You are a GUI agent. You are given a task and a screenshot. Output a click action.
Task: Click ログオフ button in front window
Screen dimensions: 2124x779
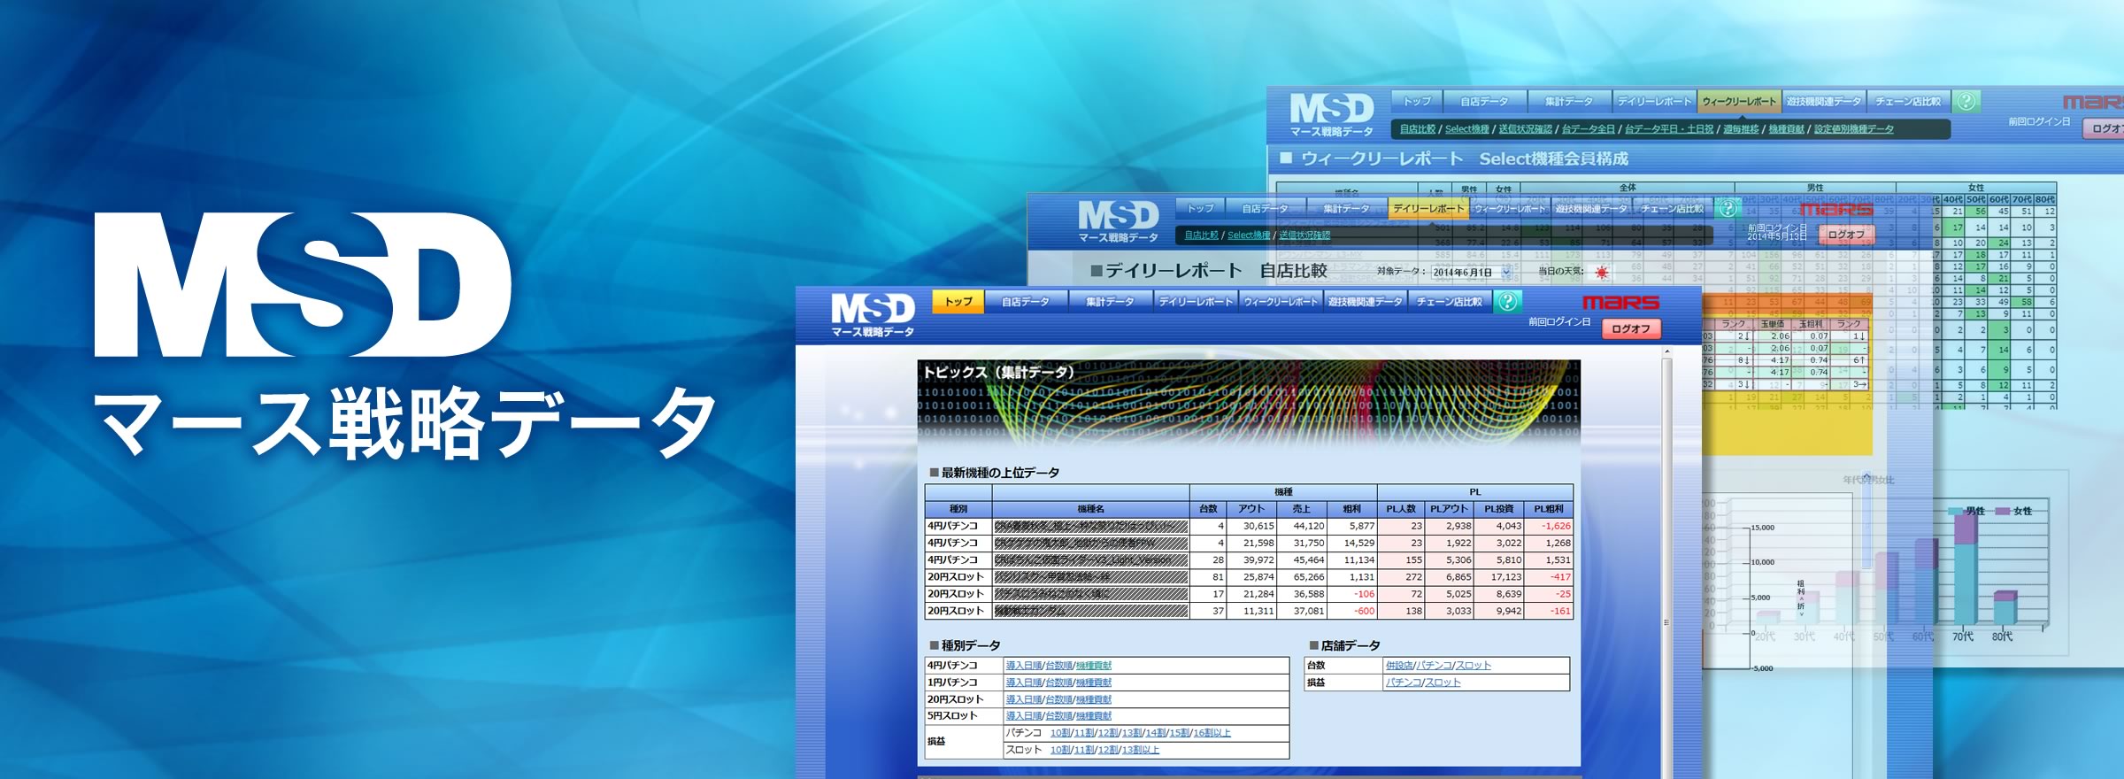coord(1631,328)
